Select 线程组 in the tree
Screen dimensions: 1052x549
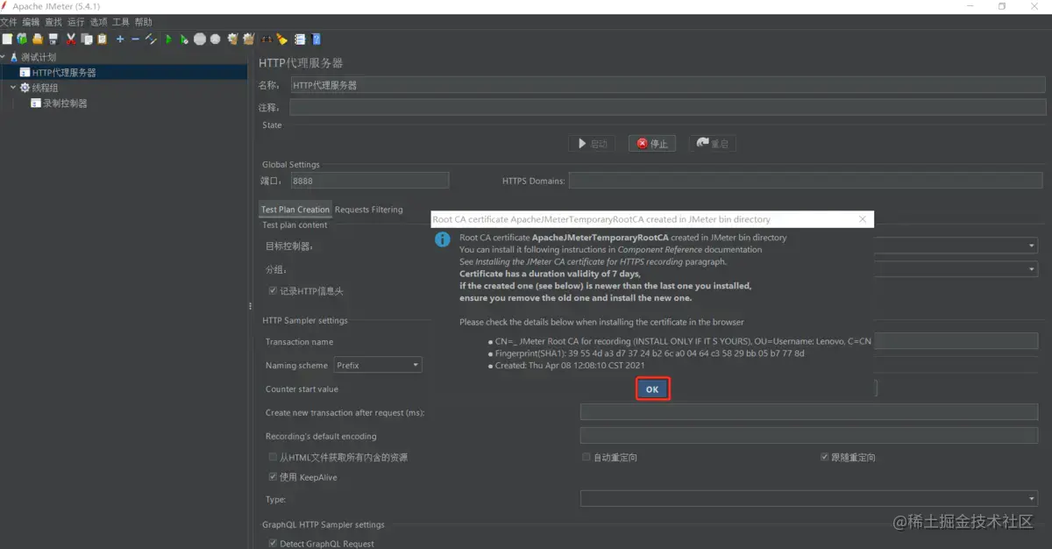[x=45, y=88]
